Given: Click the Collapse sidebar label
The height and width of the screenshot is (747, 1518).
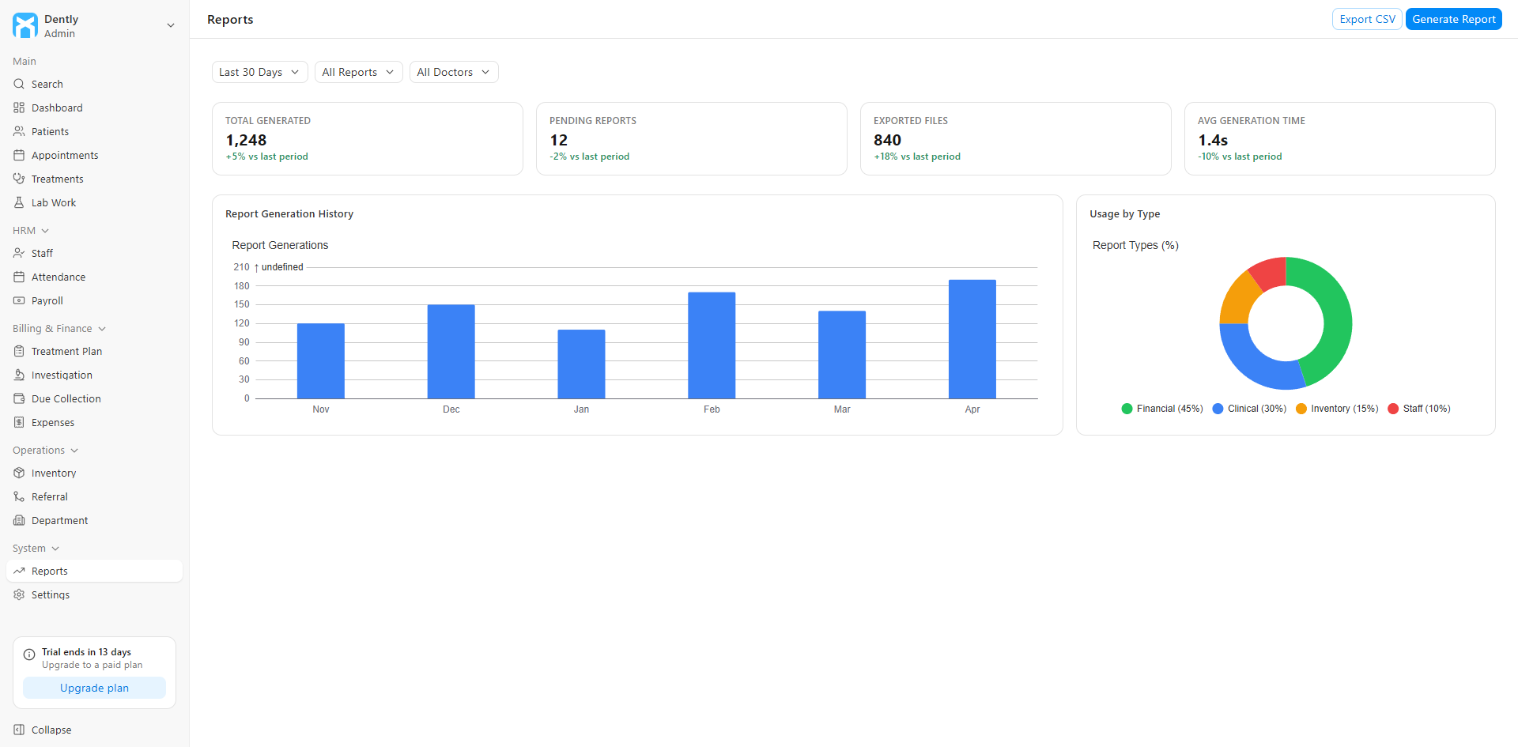Looking at the screenshot, I should [x=51, y=730].
